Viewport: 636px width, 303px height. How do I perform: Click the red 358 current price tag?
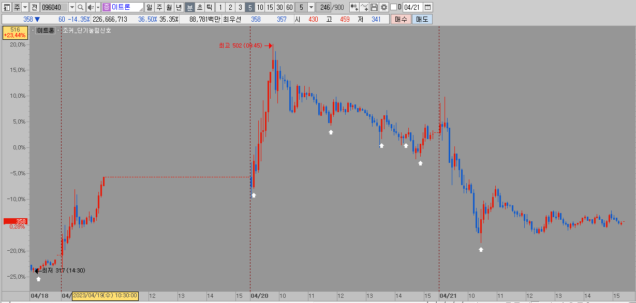14,221
